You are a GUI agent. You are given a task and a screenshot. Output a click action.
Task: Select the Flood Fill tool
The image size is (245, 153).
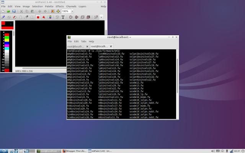click(15, 17)
